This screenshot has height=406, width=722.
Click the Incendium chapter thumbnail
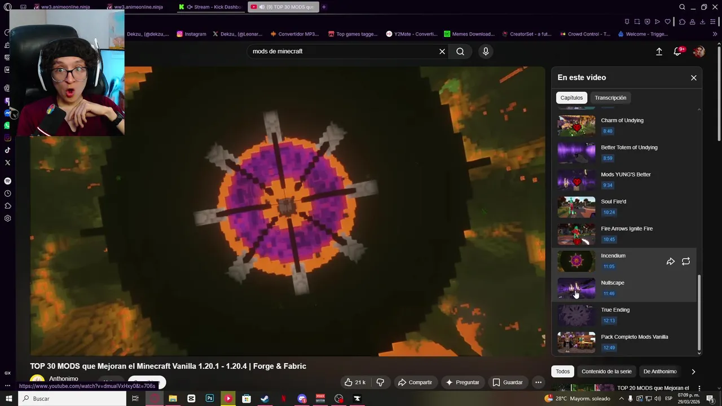pos(576,261)
